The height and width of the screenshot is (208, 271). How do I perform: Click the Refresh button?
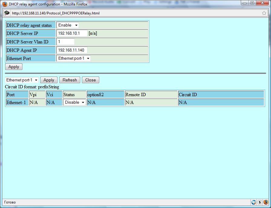tap(70, 80)
